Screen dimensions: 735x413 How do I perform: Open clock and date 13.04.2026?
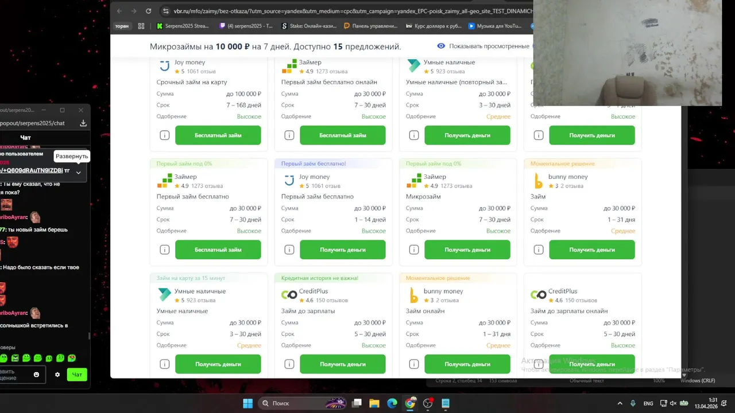(706, 403)
